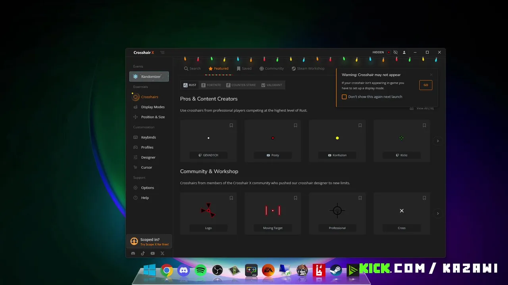The image size is (508, 285).
Task: Open Steam from the dock
Action: point(336,271)
